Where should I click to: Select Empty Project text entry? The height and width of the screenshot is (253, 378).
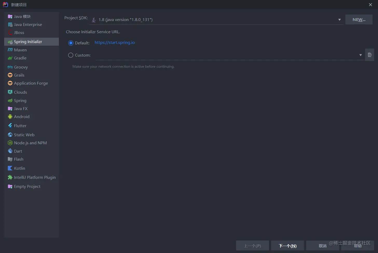click(27, 187)
